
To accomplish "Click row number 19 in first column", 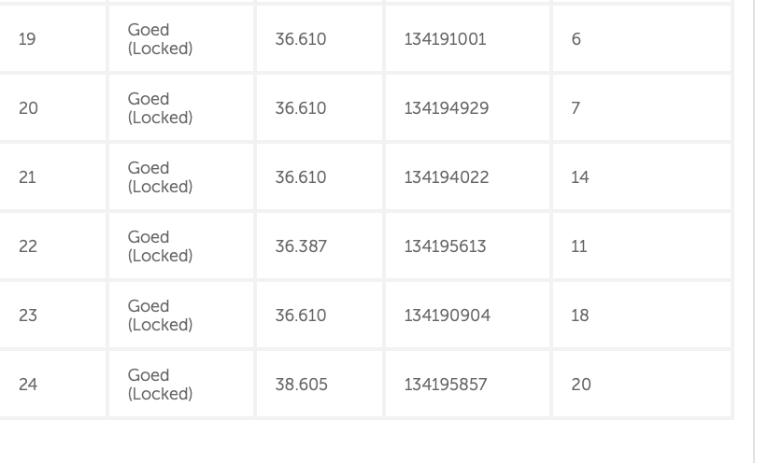I will (x=27, y=39).
